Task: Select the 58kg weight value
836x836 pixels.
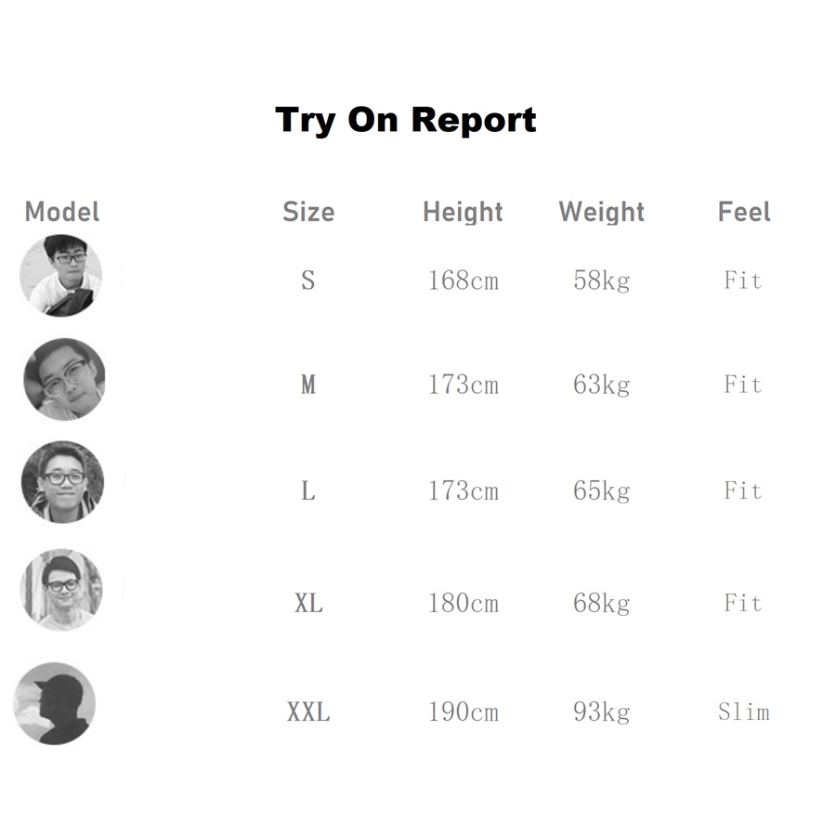Action: point(602,281)
